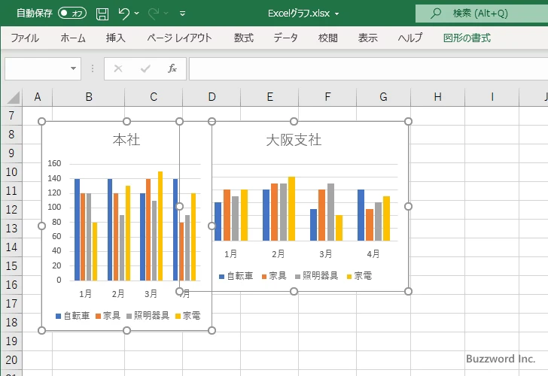
Task: Click in the formula bar input area
Action: [x=369, y=68]
